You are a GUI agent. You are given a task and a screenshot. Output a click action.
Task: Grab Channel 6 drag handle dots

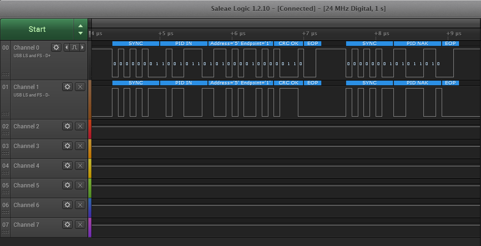[x=6, y=212]
